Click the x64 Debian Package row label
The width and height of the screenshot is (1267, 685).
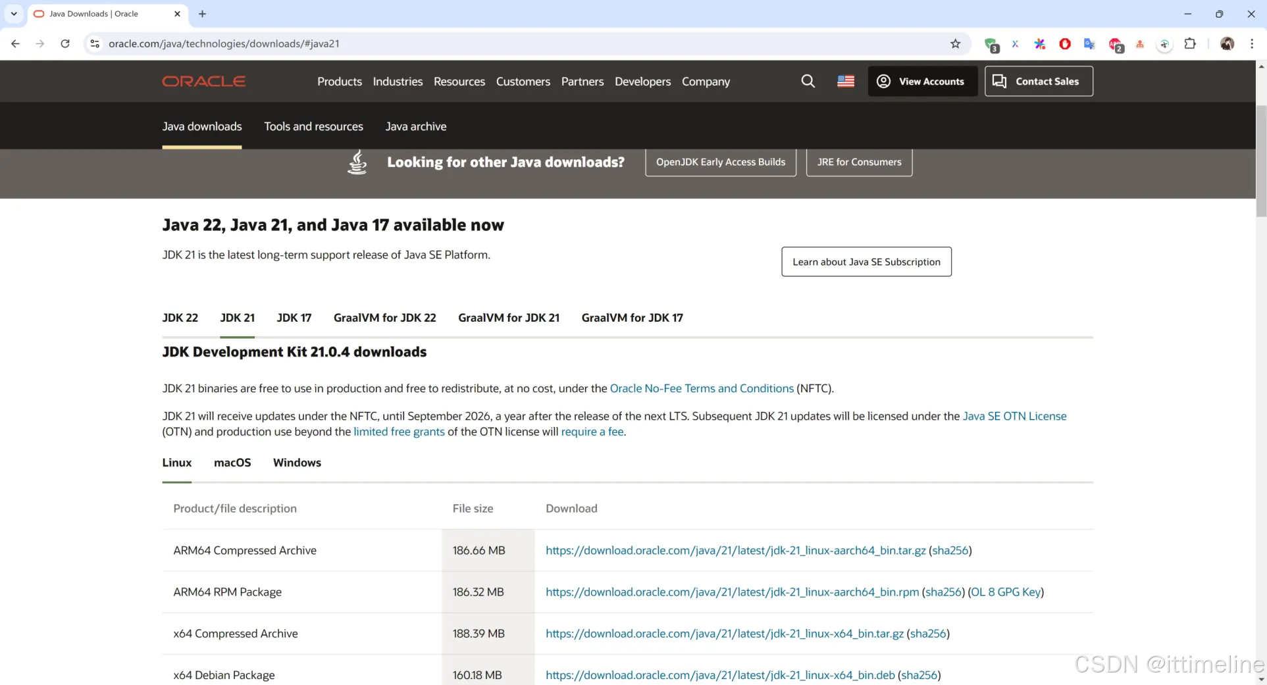[x=224, y=674]
